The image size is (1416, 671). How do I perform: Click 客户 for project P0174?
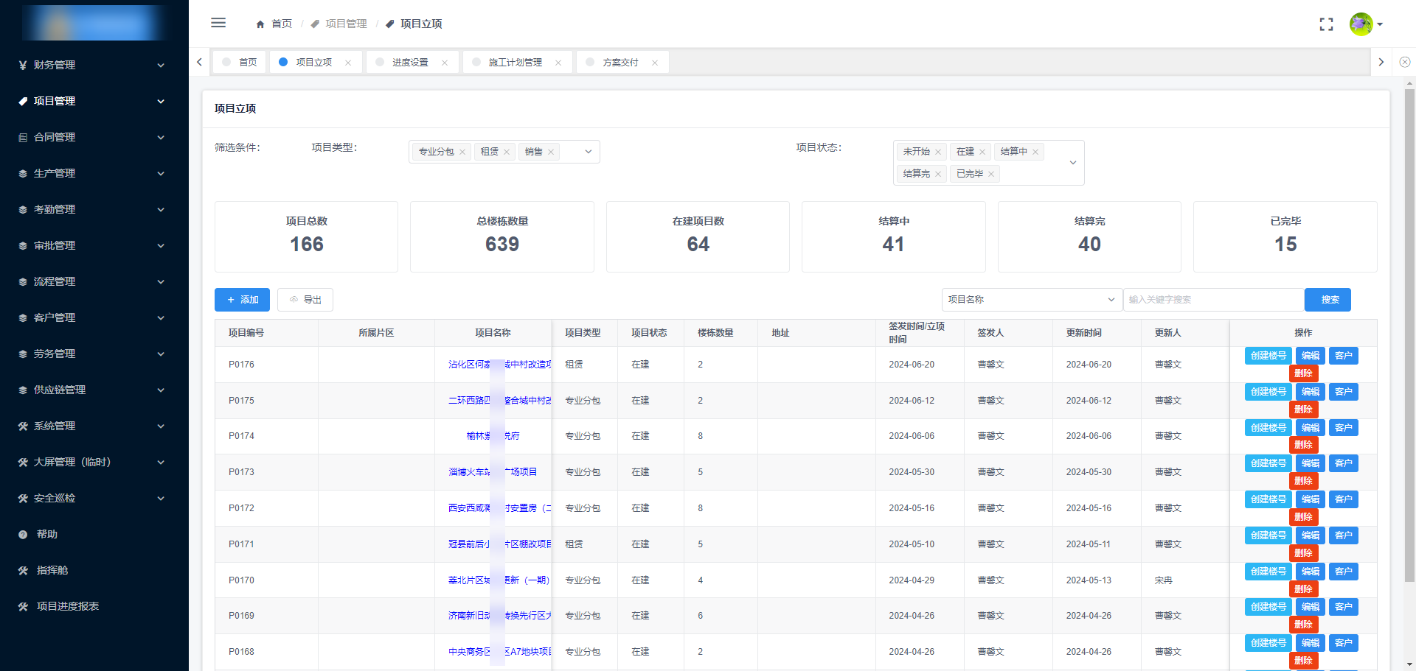tap(1344, 428)
